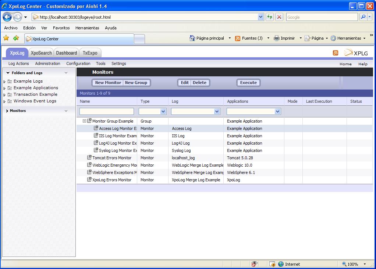376x269 pixels.
Task: Expand the Example Applications folder
Action: (x=4, y=88)
